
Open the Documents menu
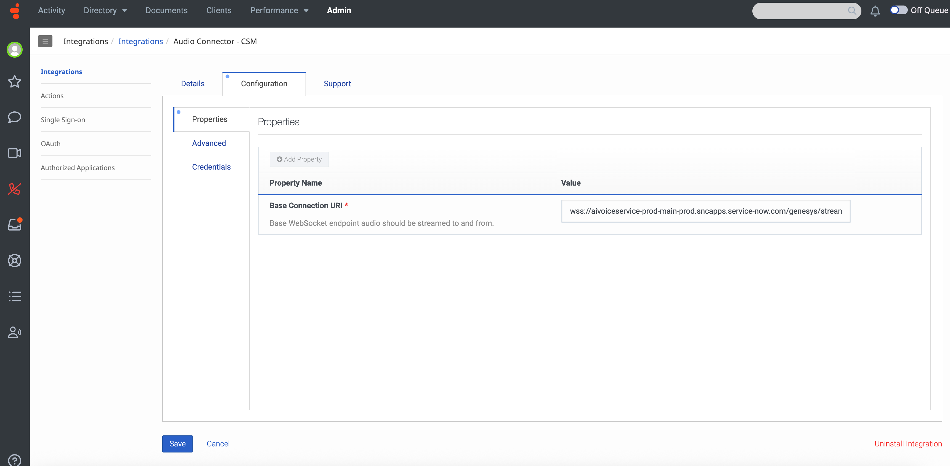166,10
